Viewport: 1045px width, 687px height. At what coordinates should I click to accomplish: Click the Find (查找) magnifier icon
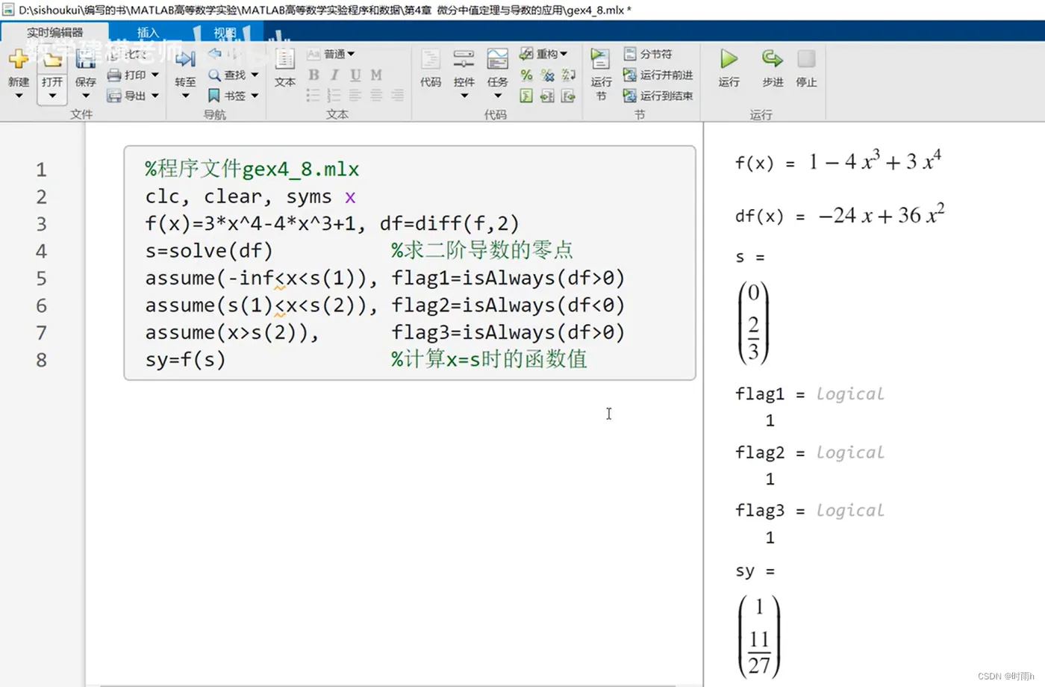point(214,75)
